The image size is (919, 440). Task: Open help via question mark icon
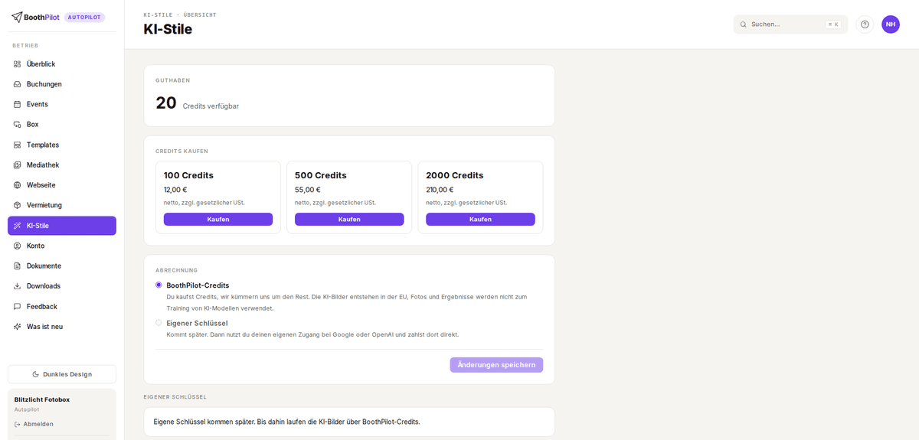865,24
